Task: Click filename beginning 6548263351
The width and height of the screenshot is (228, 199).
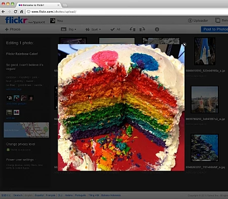Action: [205, 167]
